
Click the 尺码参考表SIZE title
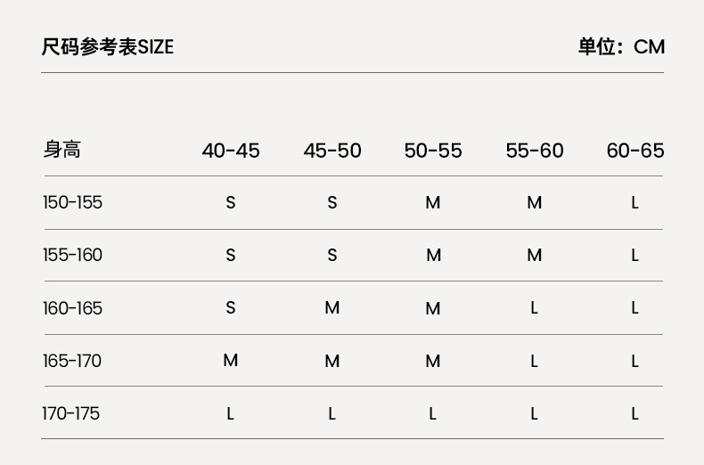[108, 47]
